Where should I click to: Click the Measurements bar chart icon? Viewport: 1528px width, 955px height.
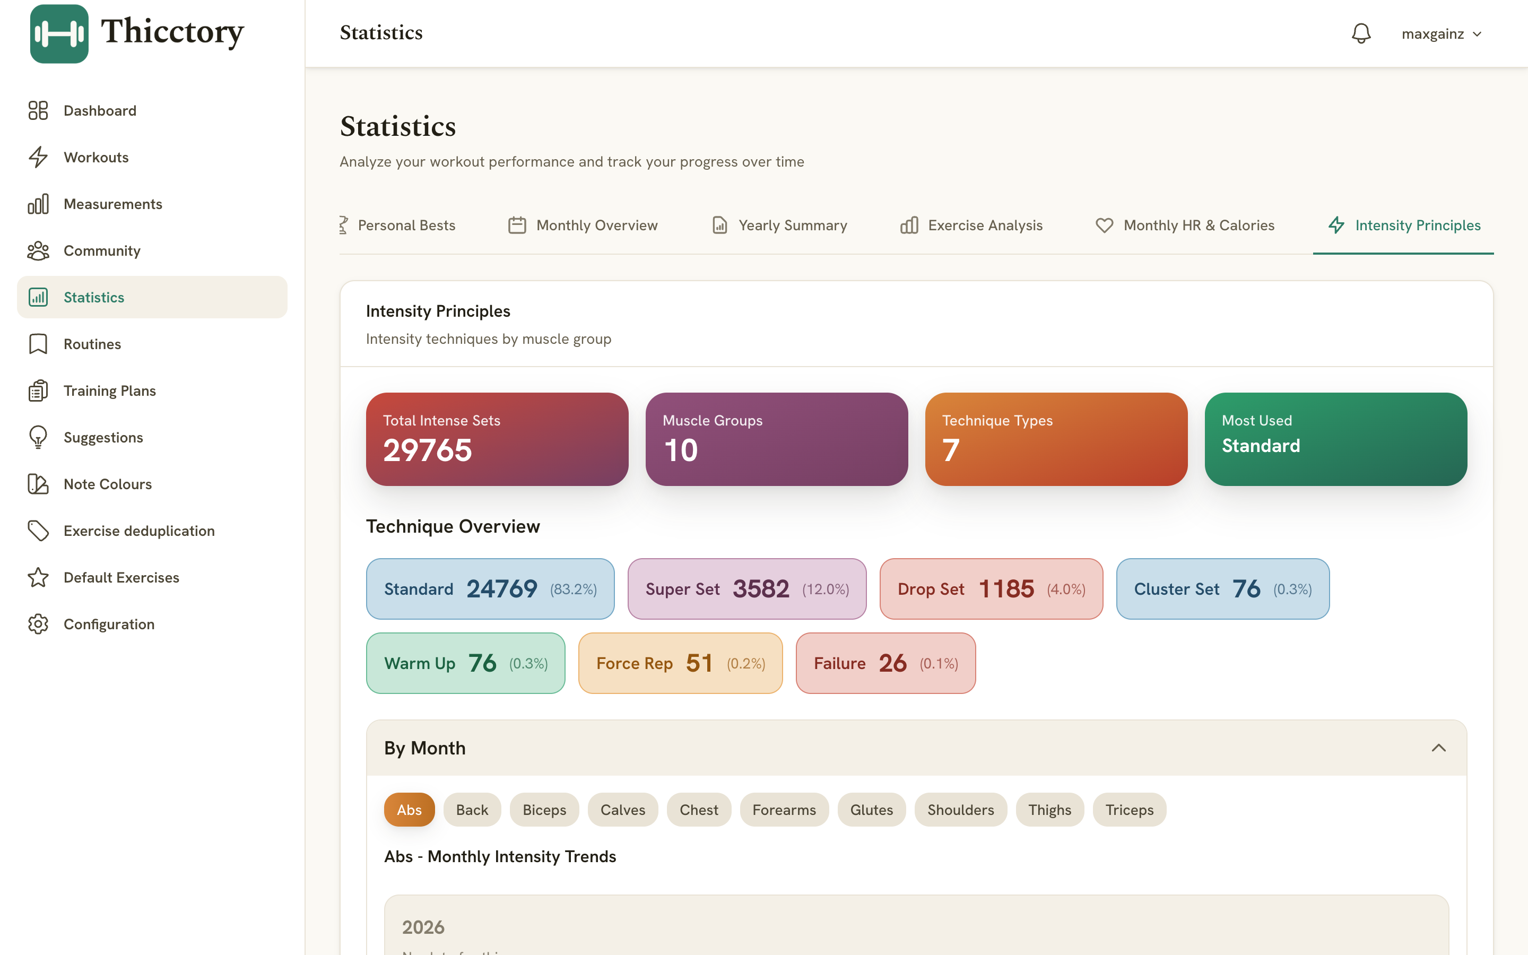coord(38,204)
